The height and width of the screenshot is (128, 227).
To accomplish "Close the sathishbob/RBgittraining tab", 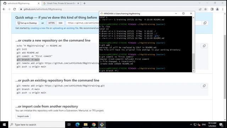I will 39,3.
